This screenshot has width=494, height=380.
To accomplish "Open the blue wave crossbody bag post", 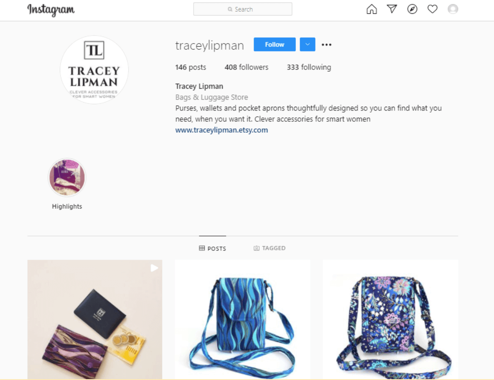I will pos(242,319).
